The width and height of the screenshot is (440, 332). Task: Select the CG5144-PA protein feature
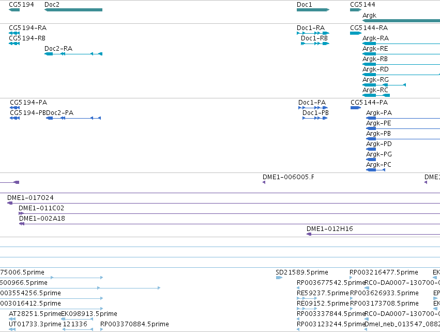click(x=356, y=108)
